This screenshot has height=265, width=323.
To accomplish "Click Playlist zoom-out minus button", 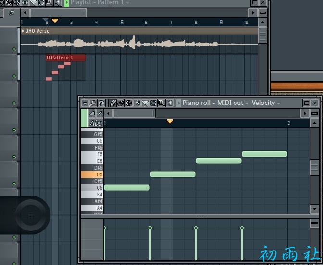I will (x=262, y=13).
